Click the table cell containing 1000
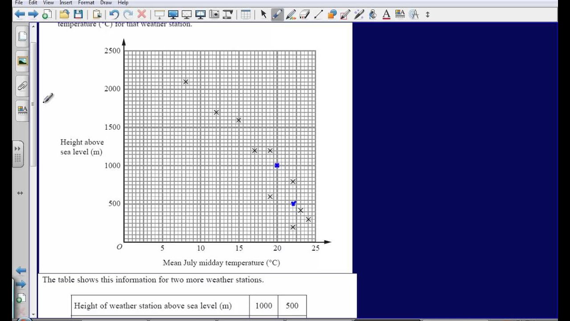The image size is (570, 321). 264,305
